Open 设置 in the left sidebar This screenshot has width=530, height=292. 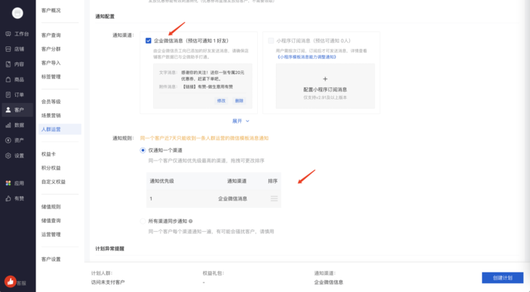point(17,155)
